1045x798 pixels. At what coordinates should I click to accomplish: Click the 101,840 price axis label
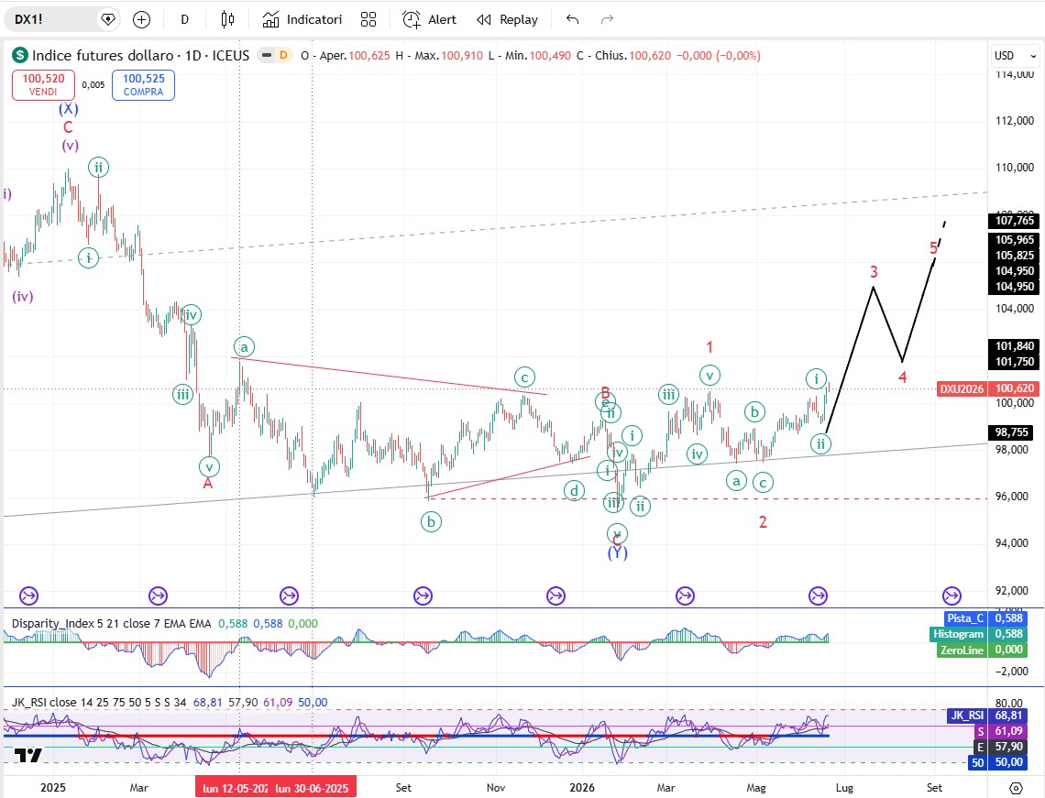1015,345
